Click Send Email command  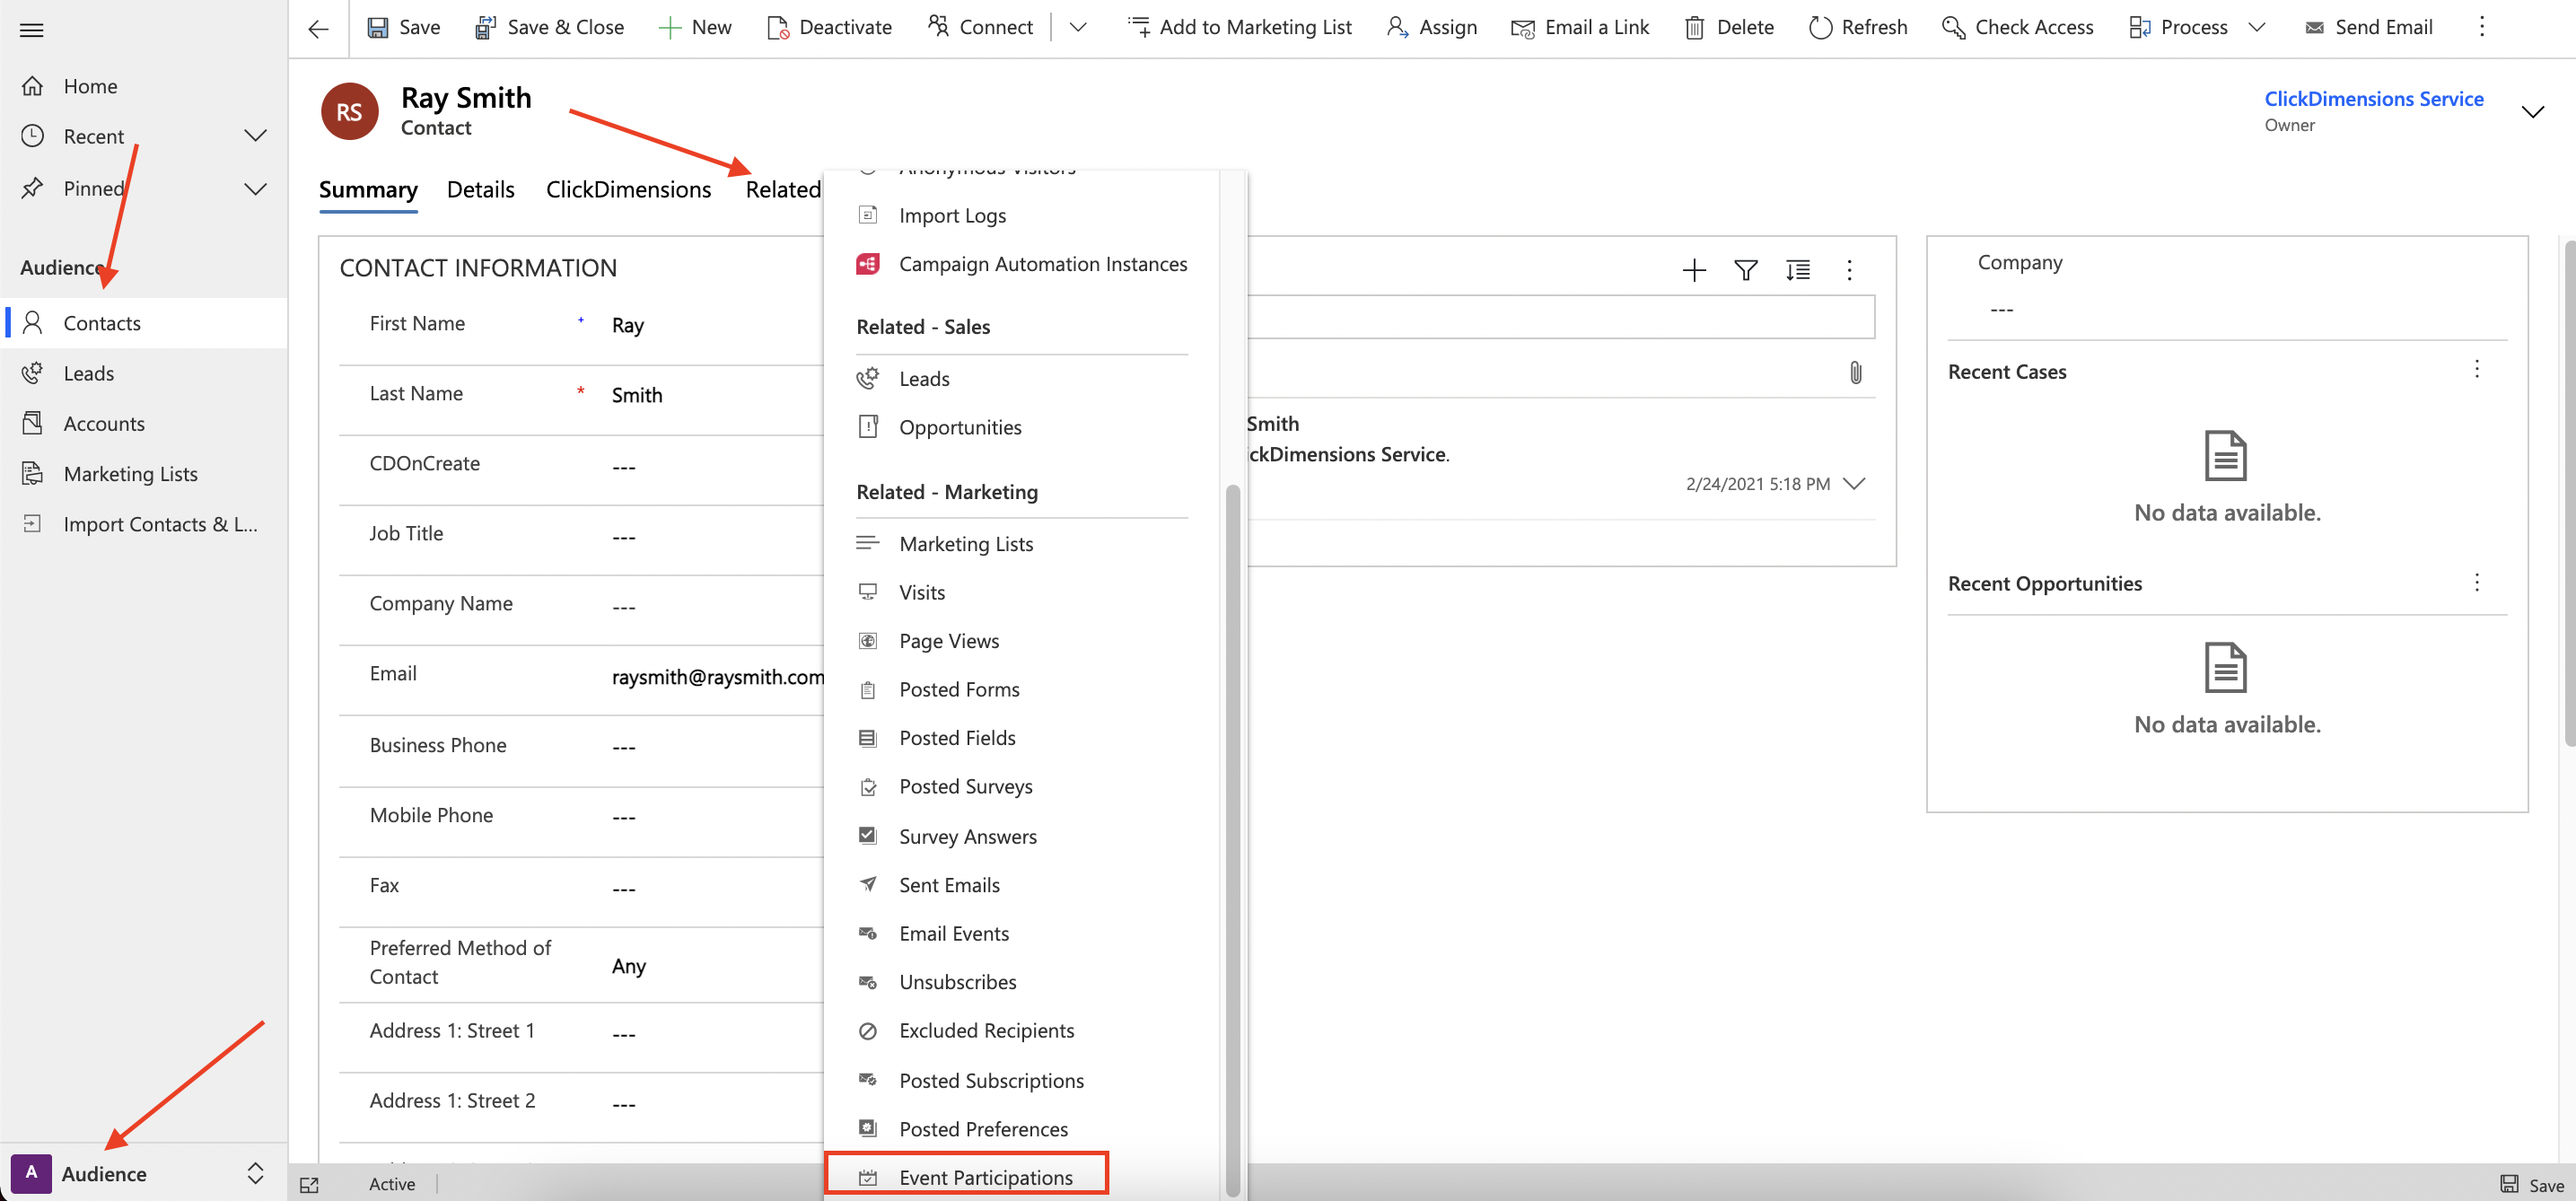(2368, 28)
